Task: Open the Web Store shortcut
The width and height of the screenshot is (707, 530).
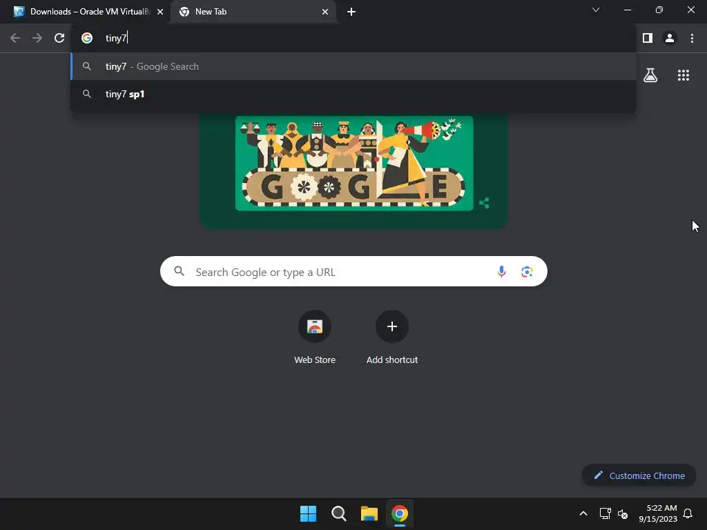Action: point(315,337)
